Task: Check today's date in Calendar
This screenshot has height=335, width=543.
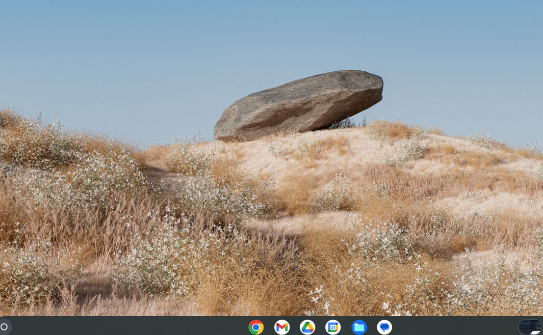Action: [x=332, y=328]
